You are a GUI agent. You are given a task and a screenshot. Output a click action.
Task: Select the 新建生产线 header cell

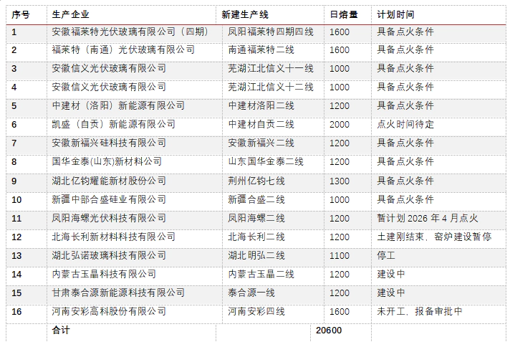coord(246,14)
